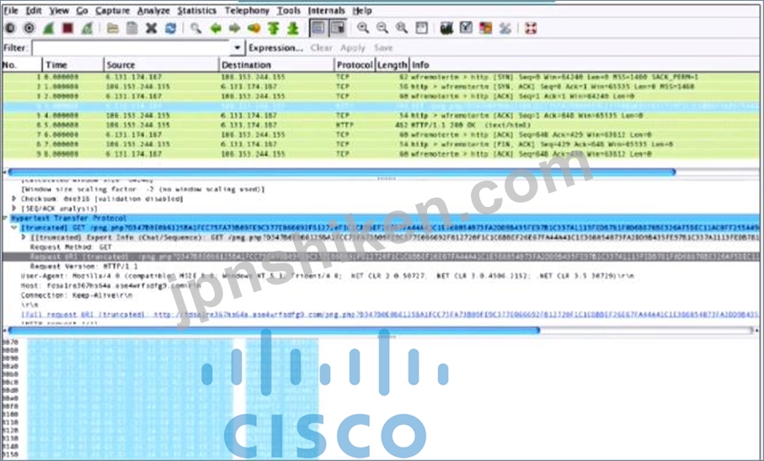Zoom in on packet text

(x=363, y=29)
